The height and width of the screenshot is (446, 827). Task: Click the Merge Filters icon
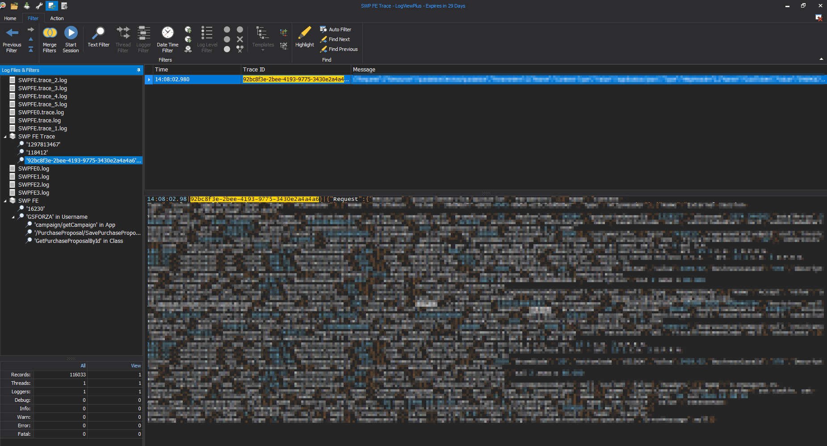pyautogui.click(x=50, y=33)
